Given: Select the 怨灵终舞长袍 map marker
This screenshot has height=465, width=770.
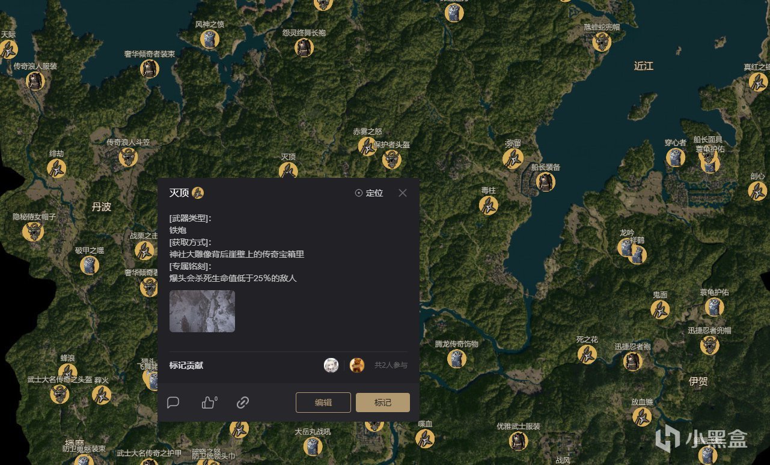Looking at the screenshot, I should click(304, 47).
